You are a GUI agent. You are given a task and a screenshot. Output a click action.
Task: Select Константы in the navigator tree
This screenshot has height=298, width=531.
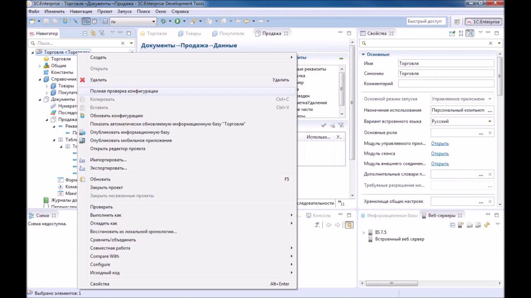click(58, 72)
